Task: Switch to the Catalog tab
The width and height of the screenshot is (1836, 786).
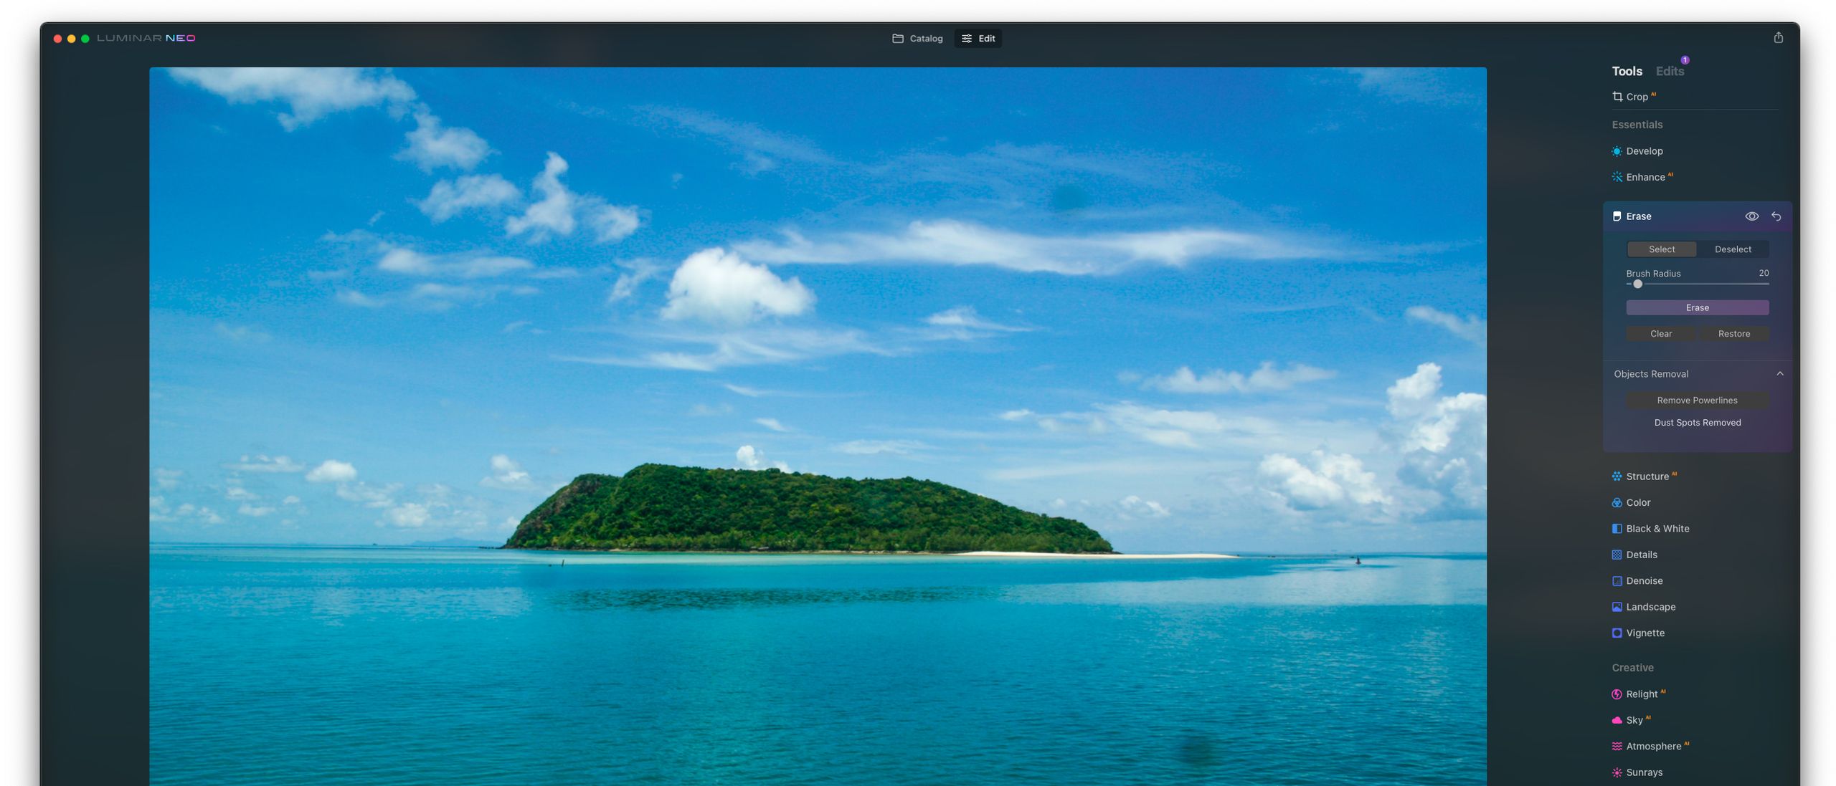Action: (917, 39)
